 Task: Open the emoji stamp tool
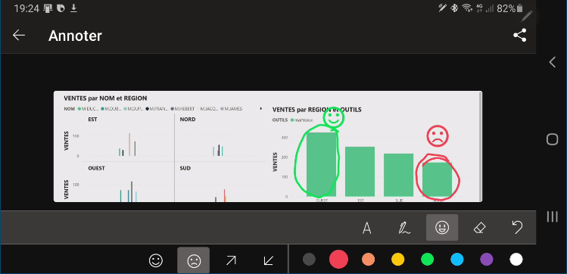coord(442,228)
